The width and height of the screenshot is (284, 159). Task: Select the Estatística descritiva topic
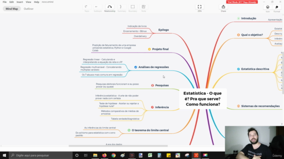click(255, 69)
